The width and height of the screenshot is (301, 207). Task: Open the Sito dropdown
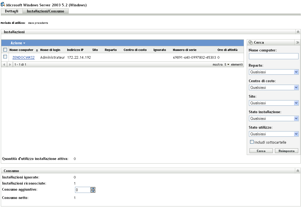274,103
